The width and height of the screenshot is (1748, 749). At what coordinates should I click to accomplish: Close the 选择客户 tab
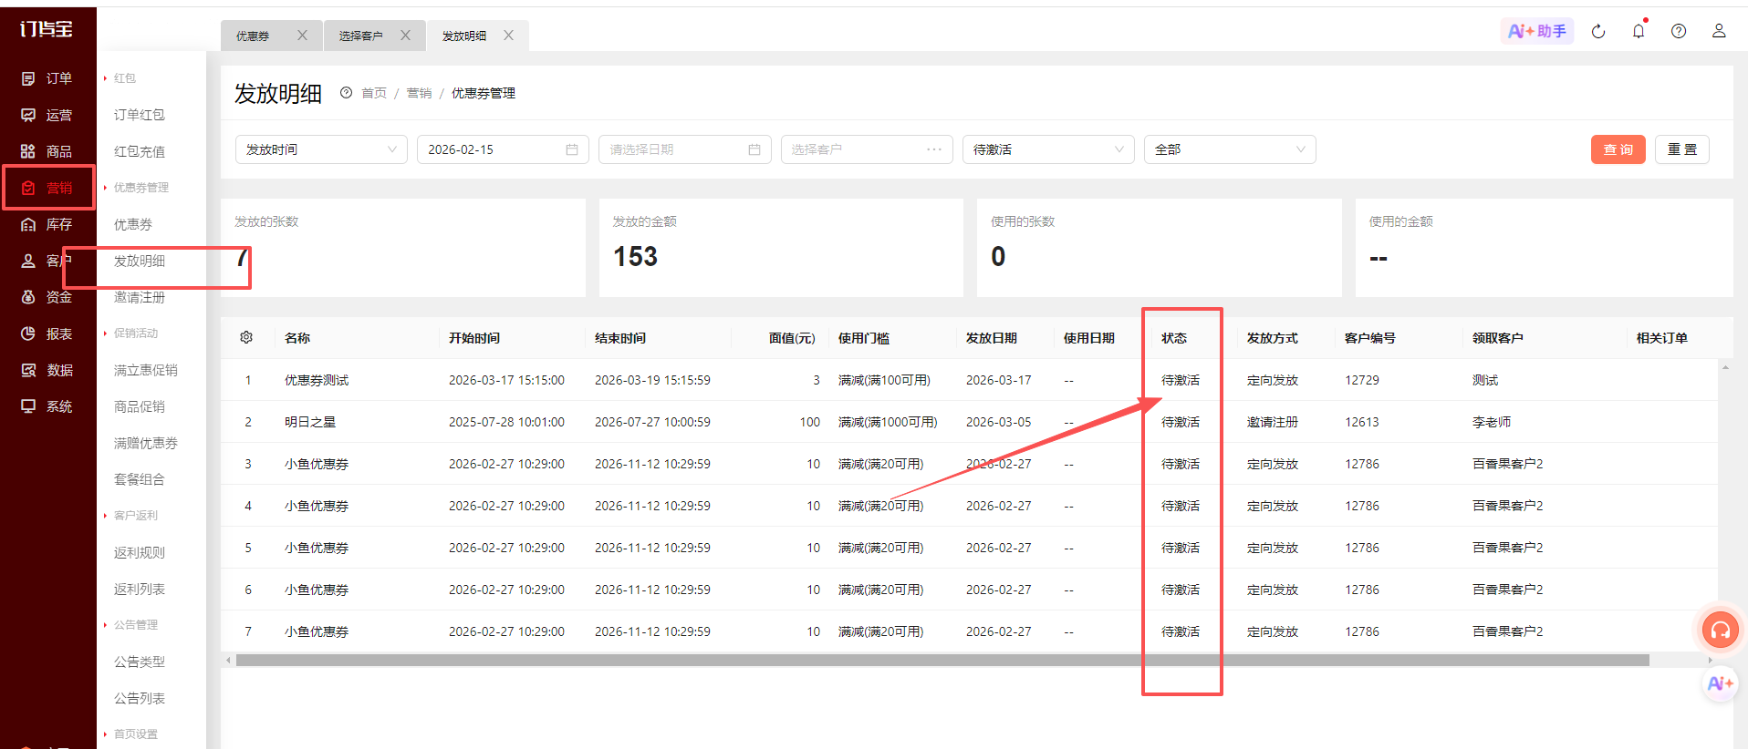coord(405,36)
